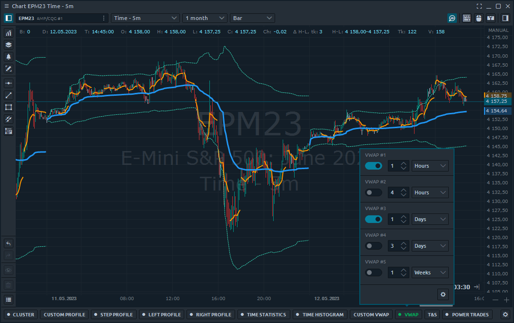Viewport: 514px width, 323px height.
Task: Open VWAP #3 Days period dropdown
Action: pos(430,219)
